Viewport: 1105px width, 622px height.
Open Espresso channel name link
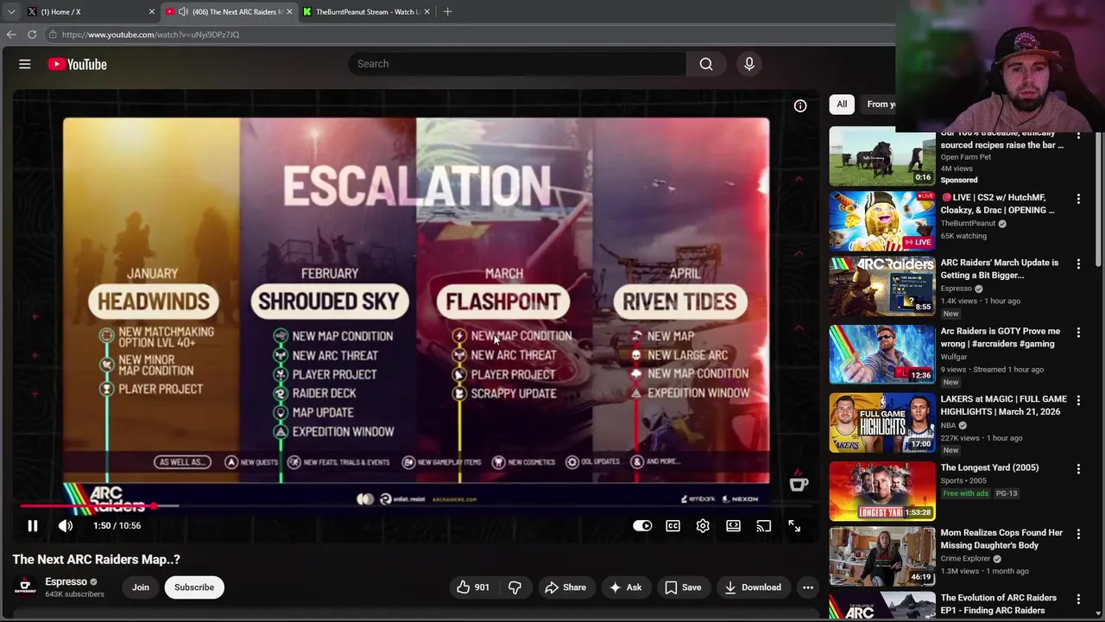(66, 581)
